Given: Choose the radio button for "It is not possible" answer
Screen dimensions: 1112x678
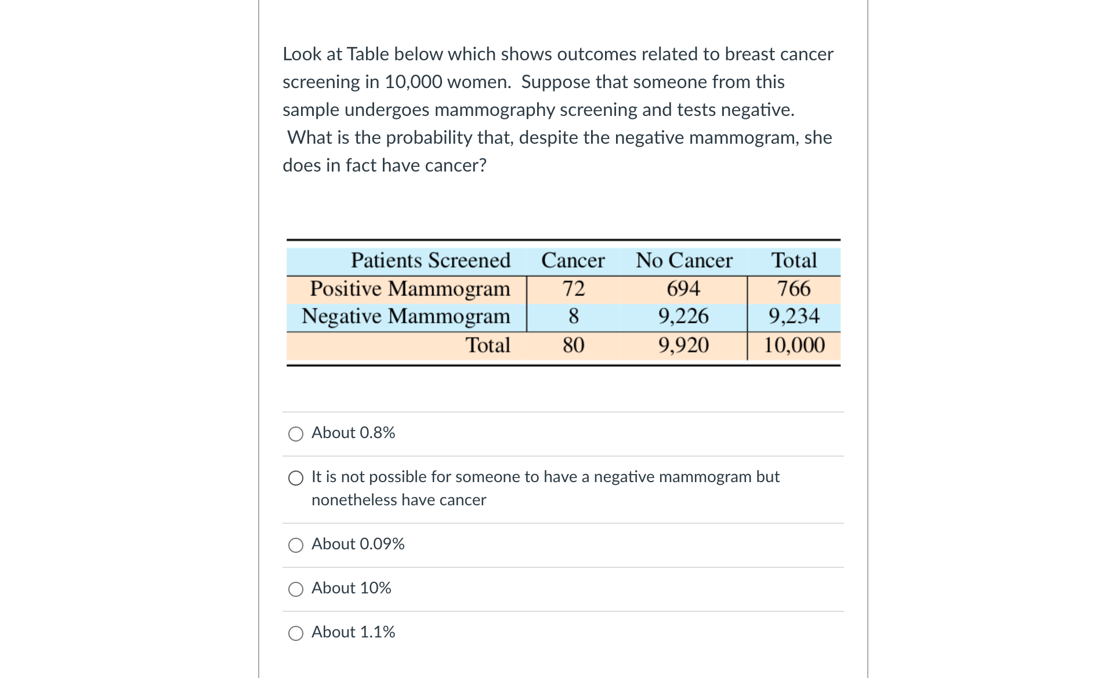Looking at the screenshot, I should pyautogui.click(x=296, y=478).
